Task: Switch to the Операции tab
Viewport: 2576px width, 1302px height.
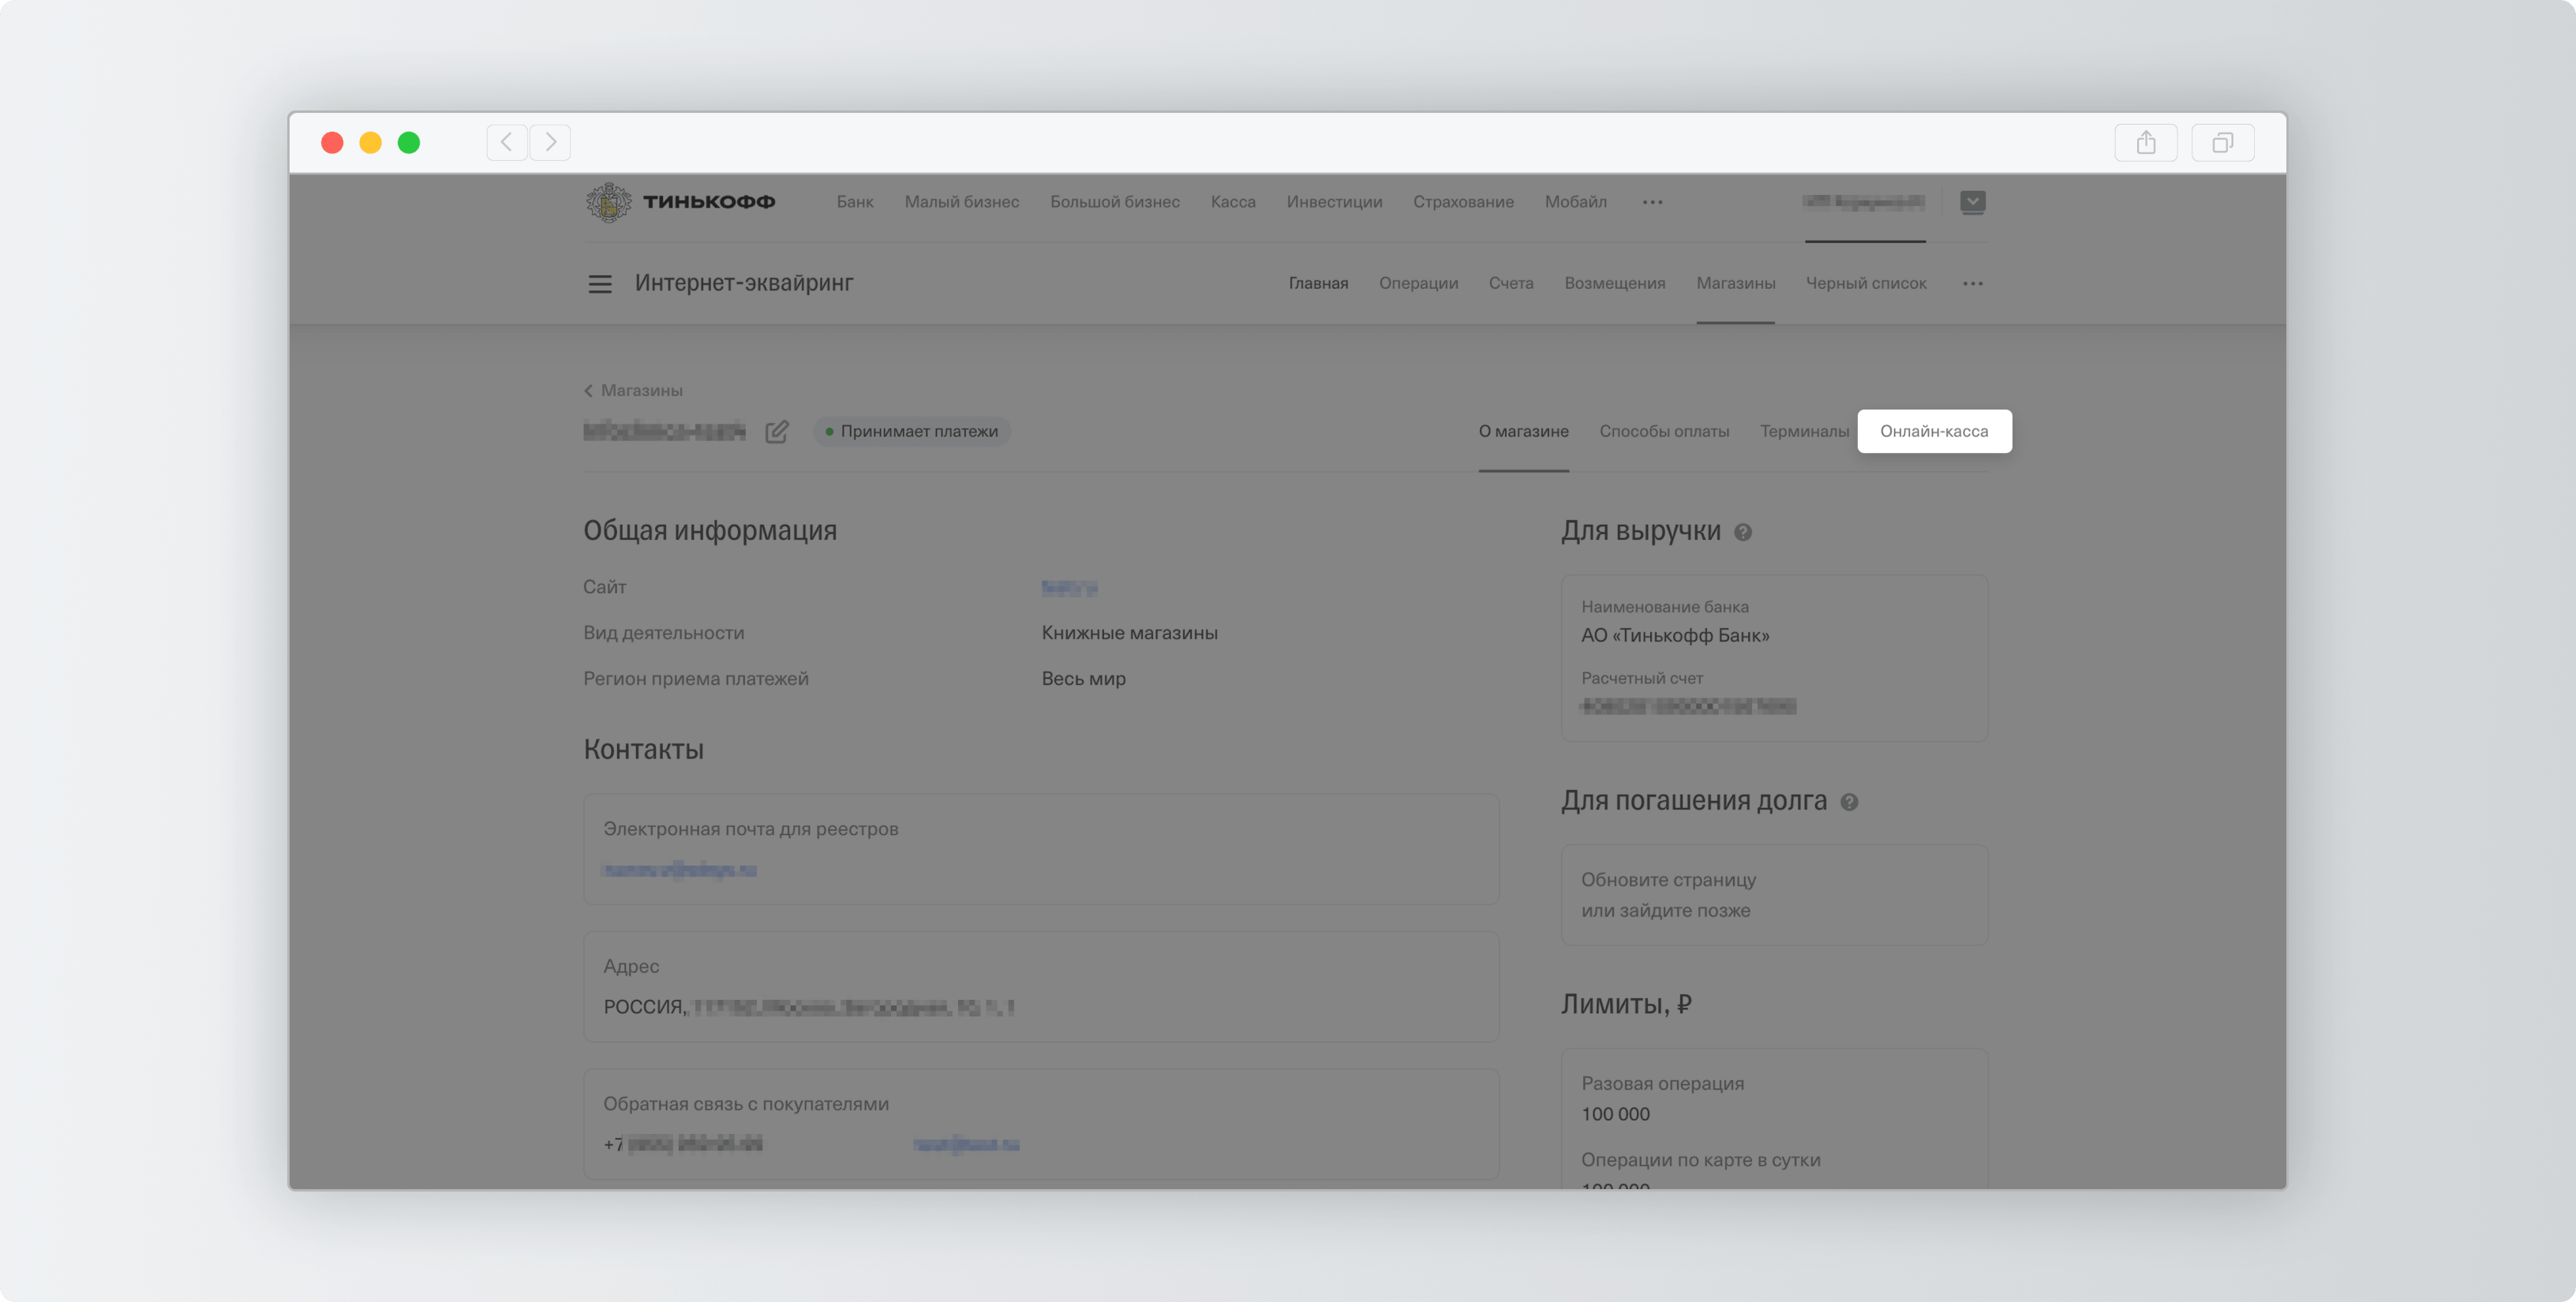Action: click(1418, 283)
